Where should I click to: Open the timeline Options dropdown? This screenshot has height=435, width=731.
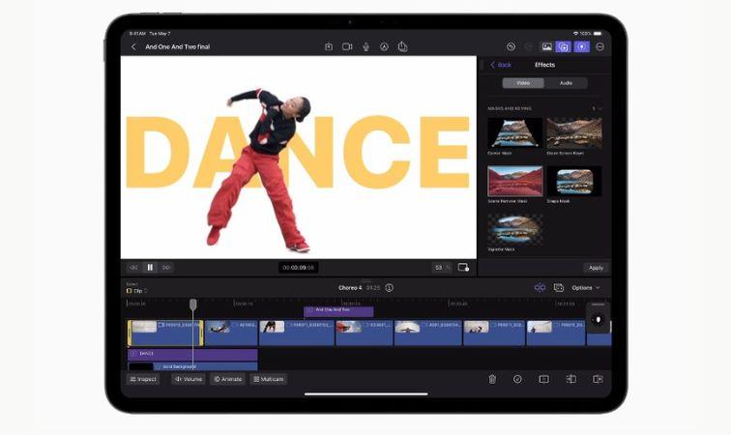point(586,288)
